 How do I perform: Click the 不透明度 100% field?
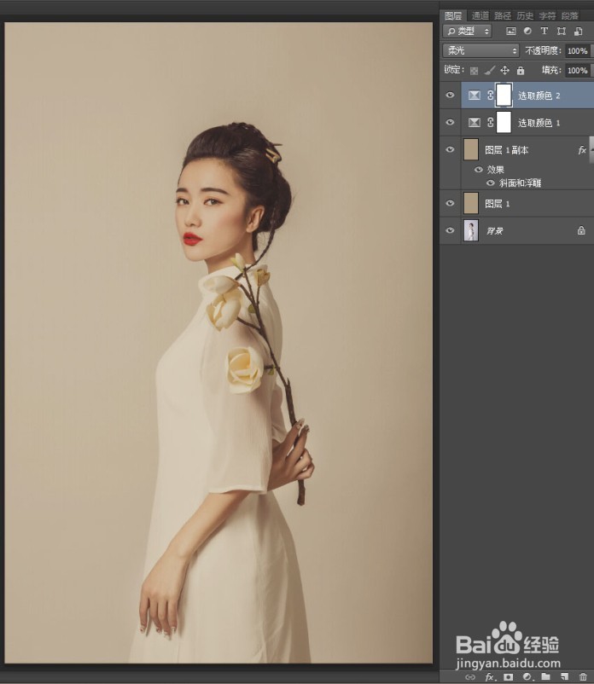click(x=578, y=50)
